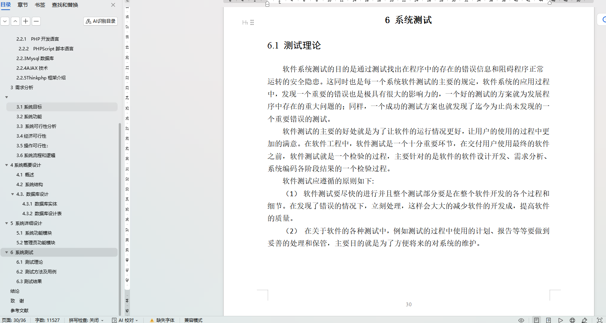Close the navigation pane

point(113,5)
